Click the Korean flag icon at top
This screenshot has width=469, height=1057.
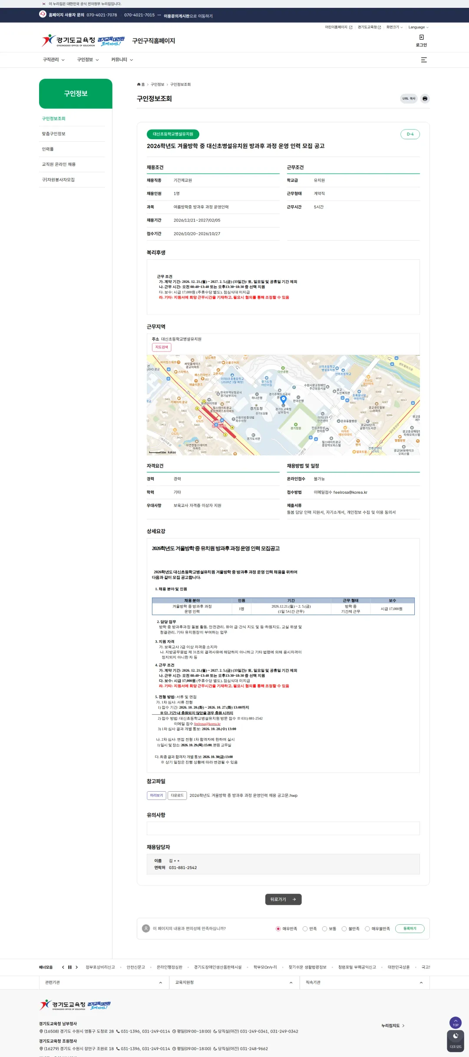tap(43, 4)
